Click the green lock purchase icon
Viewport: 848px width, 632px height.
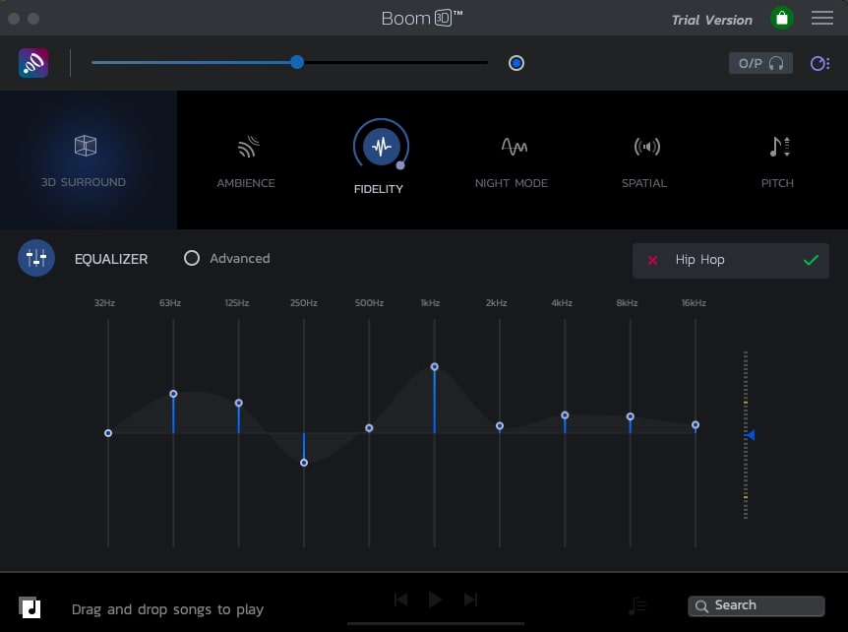pyautogui.click(x=781, y=19)
